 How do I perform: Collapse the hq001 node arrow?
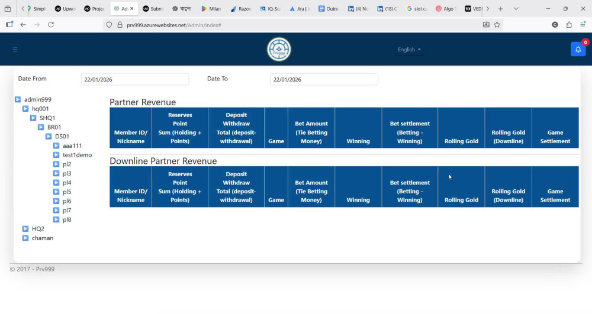tap(25, 109)
